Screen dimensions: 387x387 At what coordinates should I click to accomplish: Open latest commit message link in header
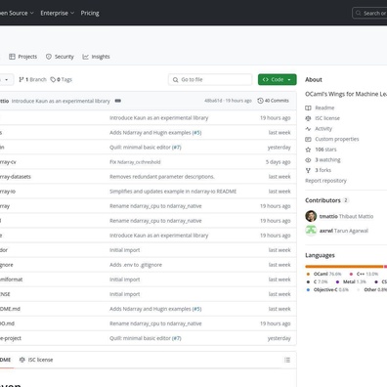[61, 101]
